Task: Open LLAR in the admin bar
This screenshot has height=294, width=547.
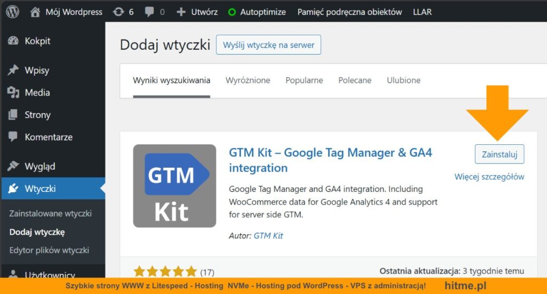Action: tap(422, 12)
